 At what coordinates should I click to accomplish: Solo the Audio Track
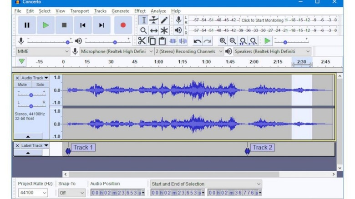(40, 85)
